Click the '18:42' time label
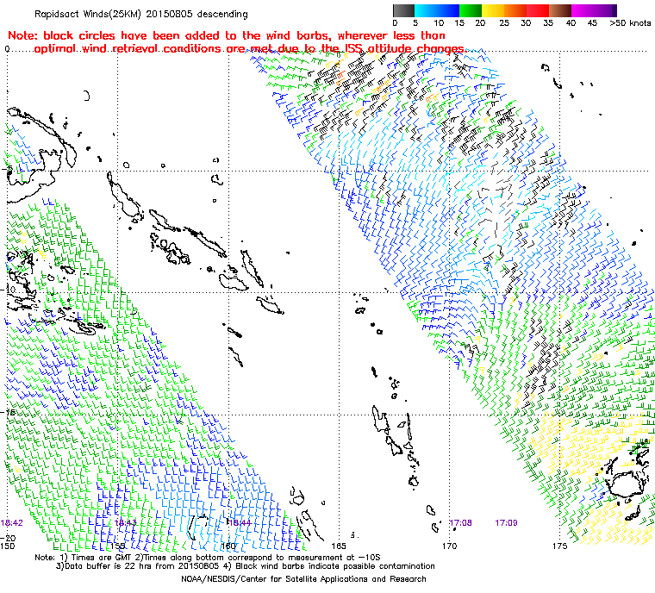Viewport: 655px width, 593px height. (x=12, y=523)
